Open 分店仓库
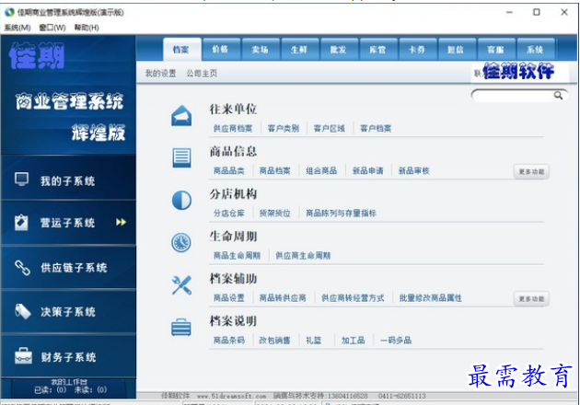This screenshot has height=405, width=580. (x=229, y=213)
